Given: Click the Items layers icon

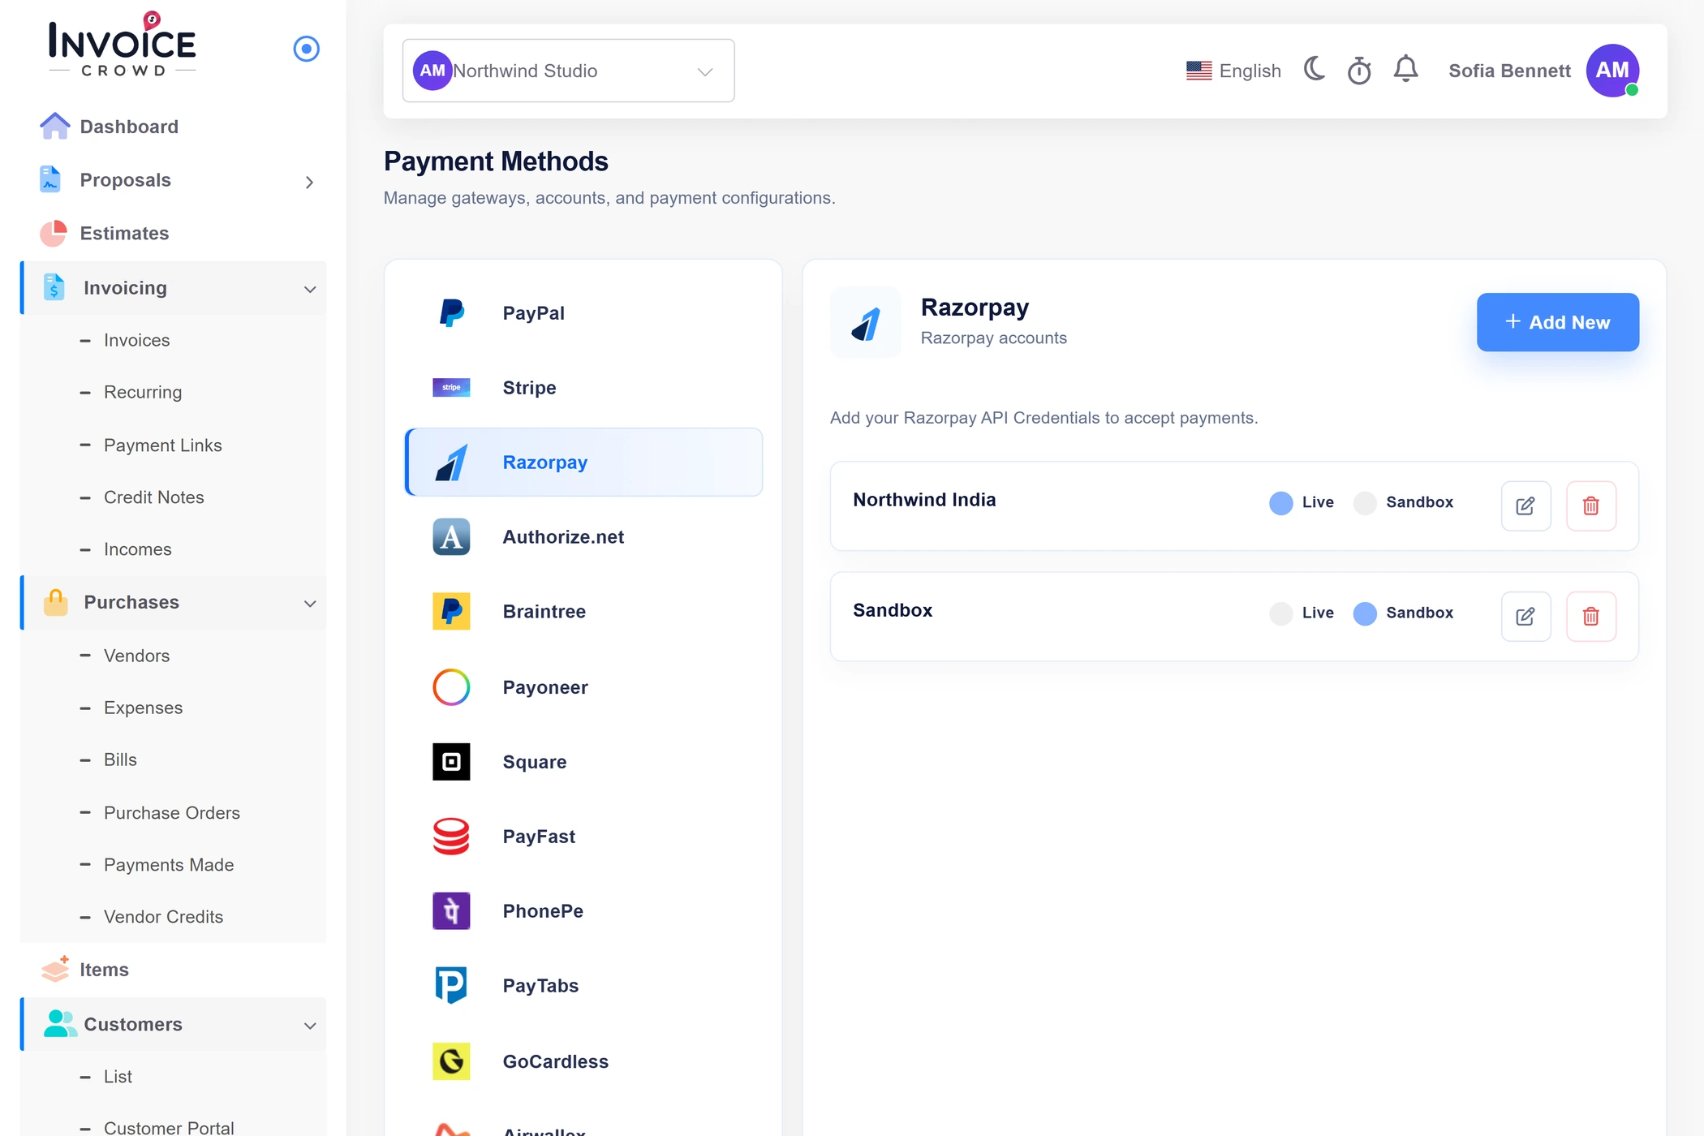Looking at the screenshot, I should point(55,969).
